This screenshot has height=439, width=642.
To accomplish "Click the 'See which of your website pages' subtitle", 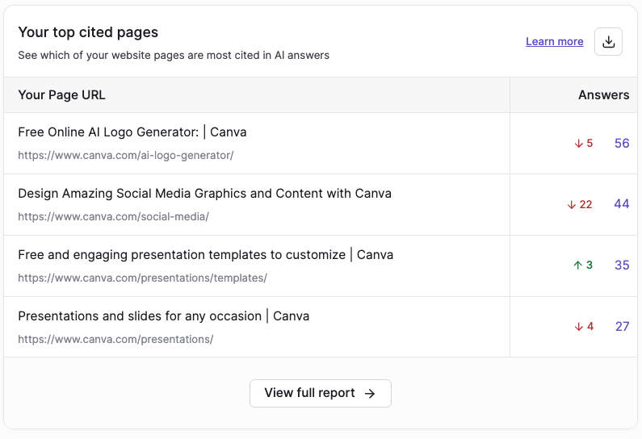I will point(174,55).
